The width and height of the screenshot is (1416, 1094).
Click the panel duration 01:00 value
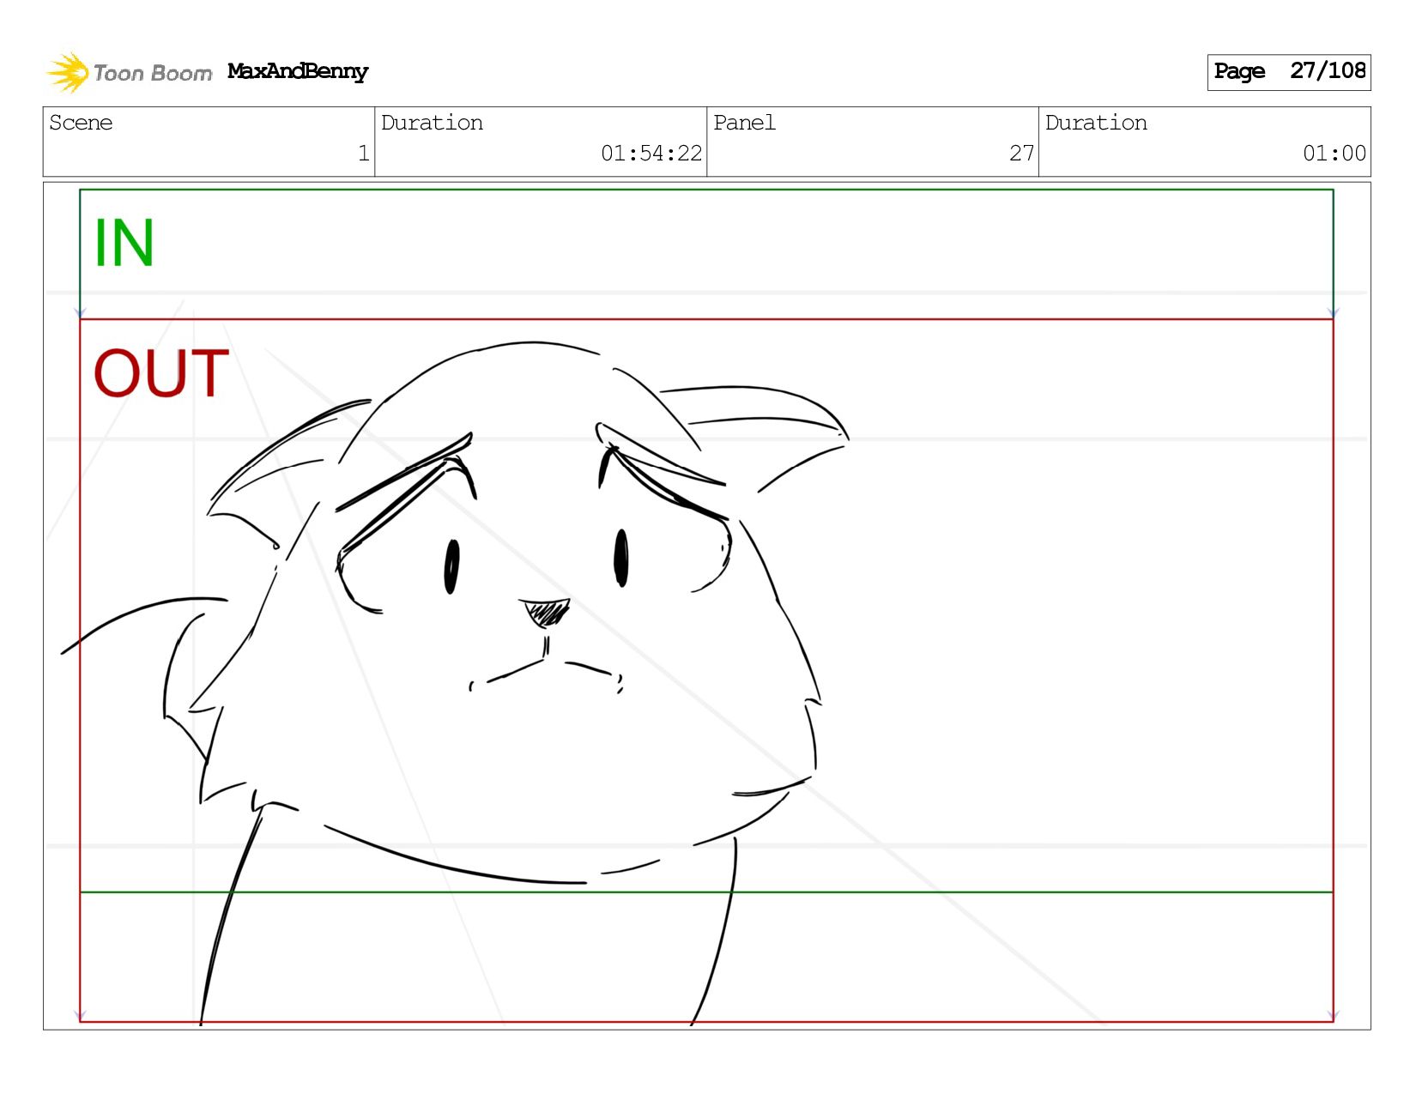(x=1334, y=154)
